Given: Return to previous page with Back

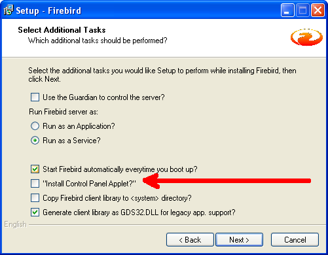Looking at the screenshot, I should [x=190, y=240].
